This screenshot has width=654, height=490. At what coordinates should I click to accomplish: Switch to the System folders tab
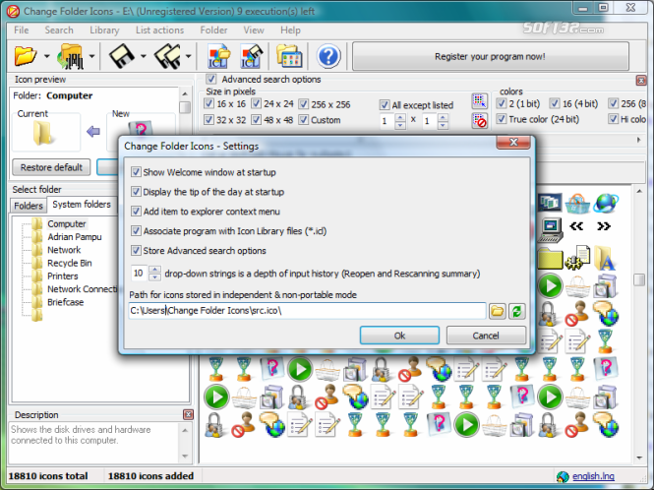point(82,205)
